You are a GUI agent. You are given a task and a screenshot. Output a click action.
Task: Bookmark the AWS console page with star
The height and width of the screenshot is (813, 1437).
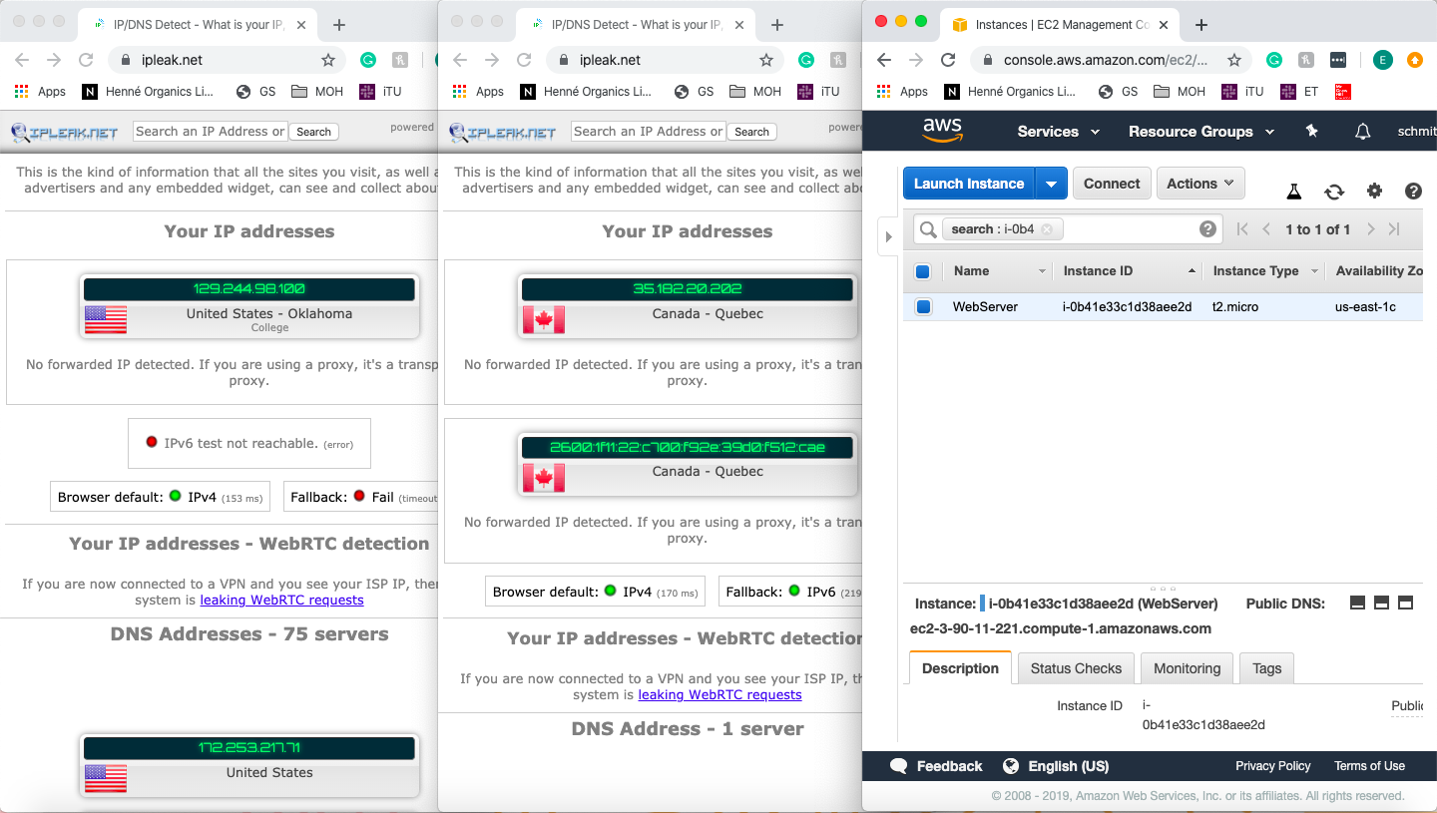click(1234, 60)
